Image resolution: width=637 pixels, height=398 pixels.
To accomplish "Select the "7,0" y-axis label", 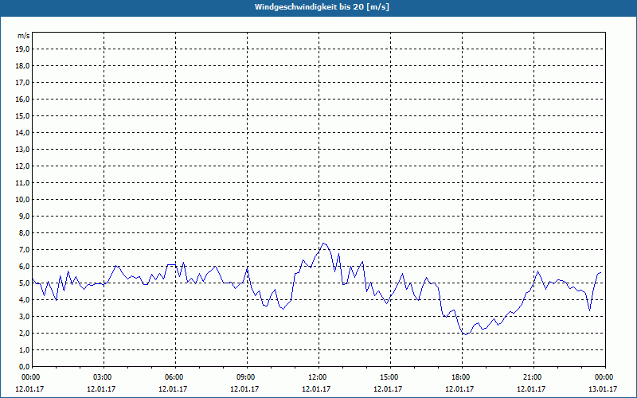I will [25, 250].
